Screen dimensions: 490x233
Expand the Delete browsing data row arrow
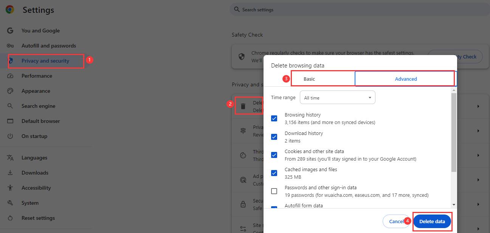478,106
